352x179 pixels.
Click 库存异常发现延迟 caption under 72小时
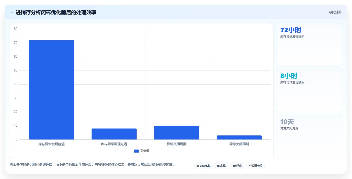coord(292,37)
